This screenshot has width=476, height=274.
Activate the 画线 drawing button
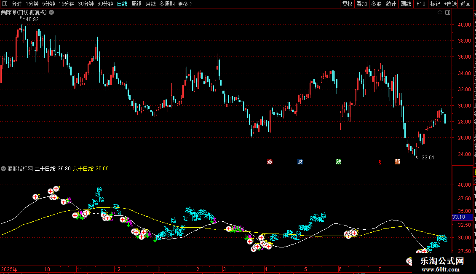[406, 4]
